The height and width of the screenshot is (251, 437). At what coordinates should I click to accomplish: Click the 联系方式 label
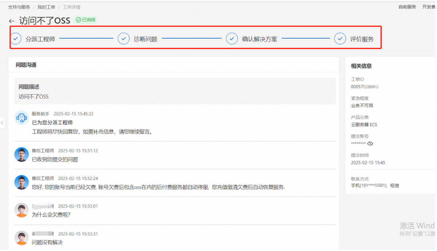pyautogui.click(x=360, y=179)
